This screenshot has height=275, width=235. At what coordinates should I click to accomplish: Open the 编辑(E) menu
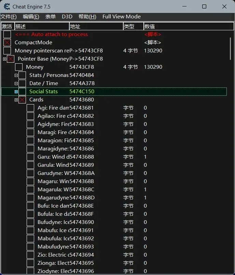[x=31, y=17]
